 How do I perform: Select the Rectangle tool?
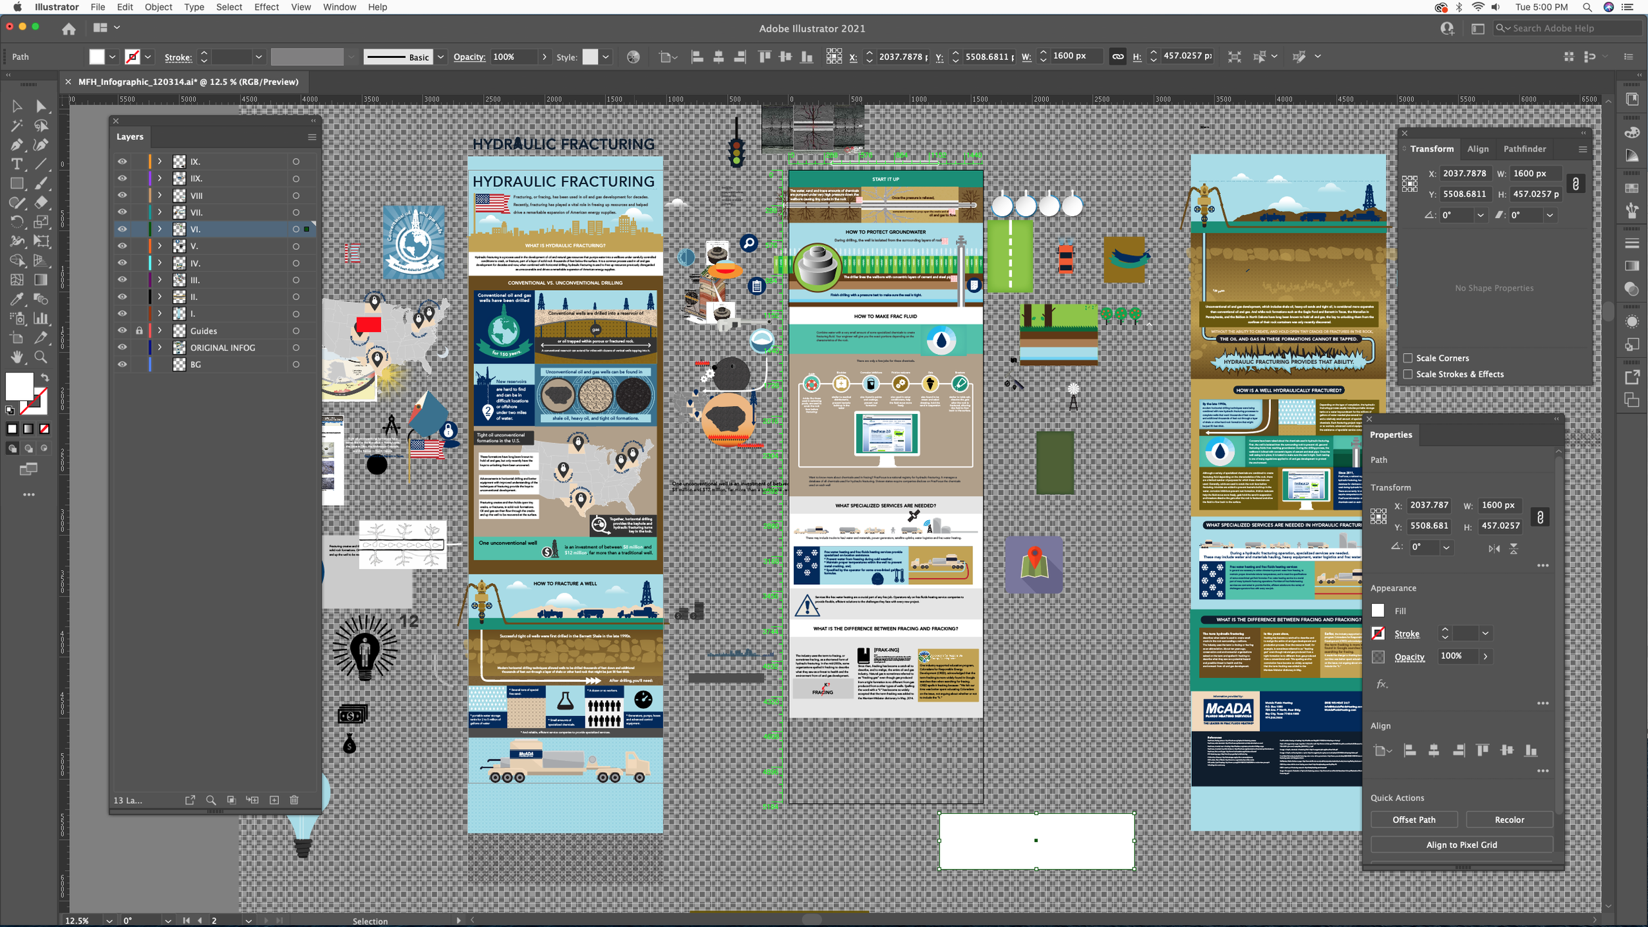pyautogui.click(x=16, y=184)
